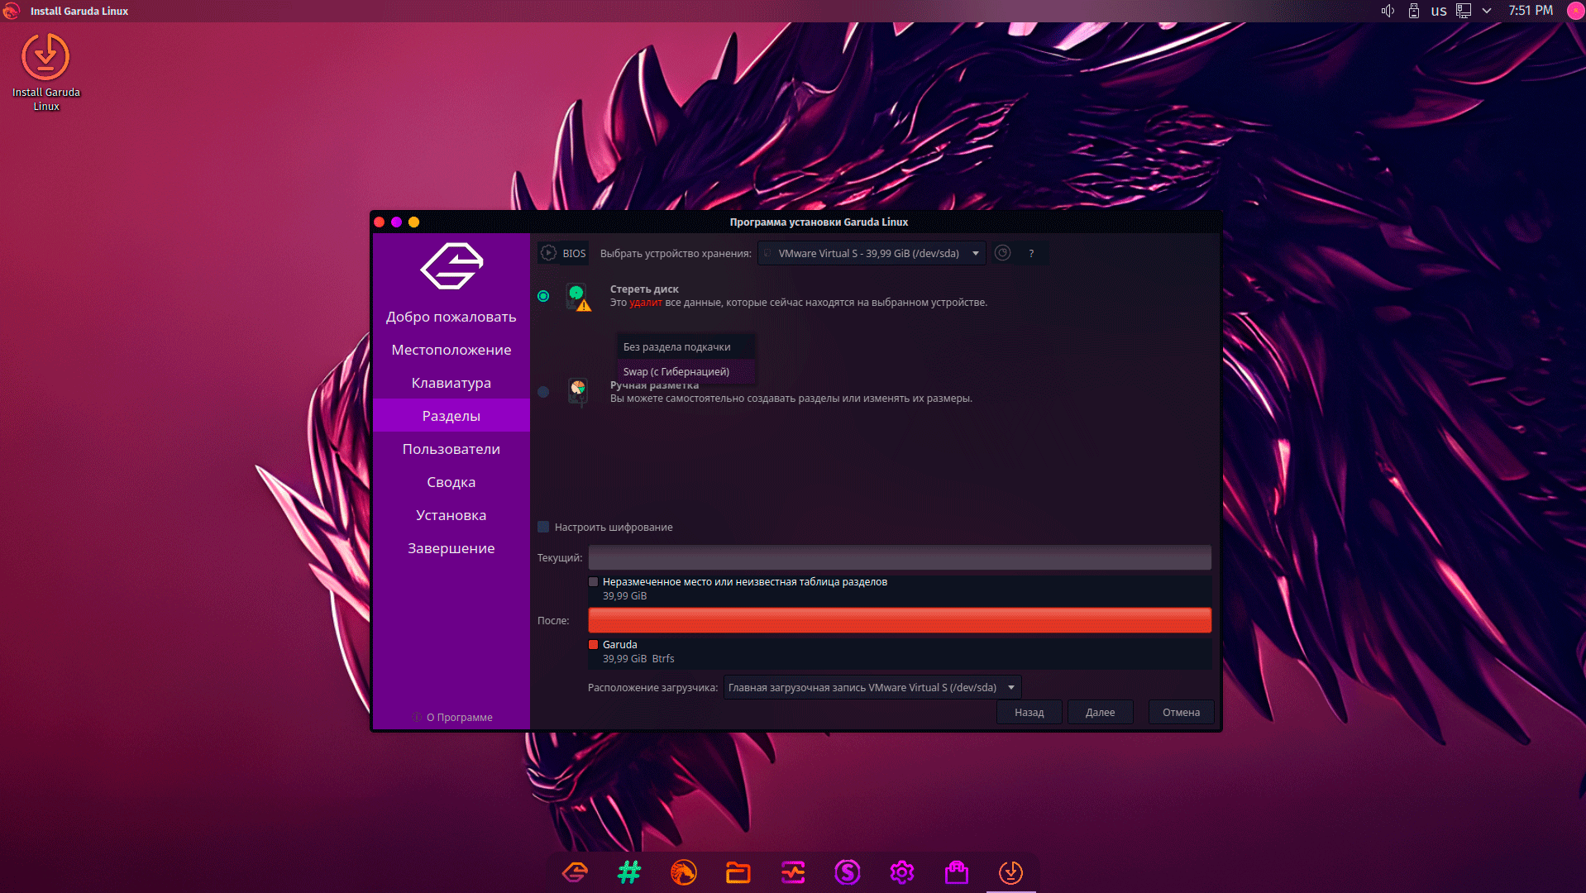1586x893 pixels.
Task: Click the 'Ручная разметка' description text
Action: [791, 399]
